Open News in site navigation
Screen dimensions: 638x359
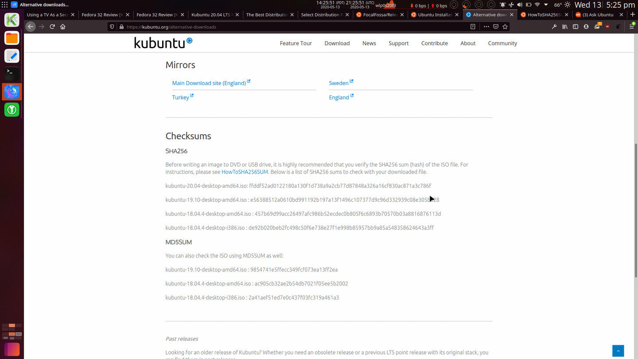coord(369,43)
